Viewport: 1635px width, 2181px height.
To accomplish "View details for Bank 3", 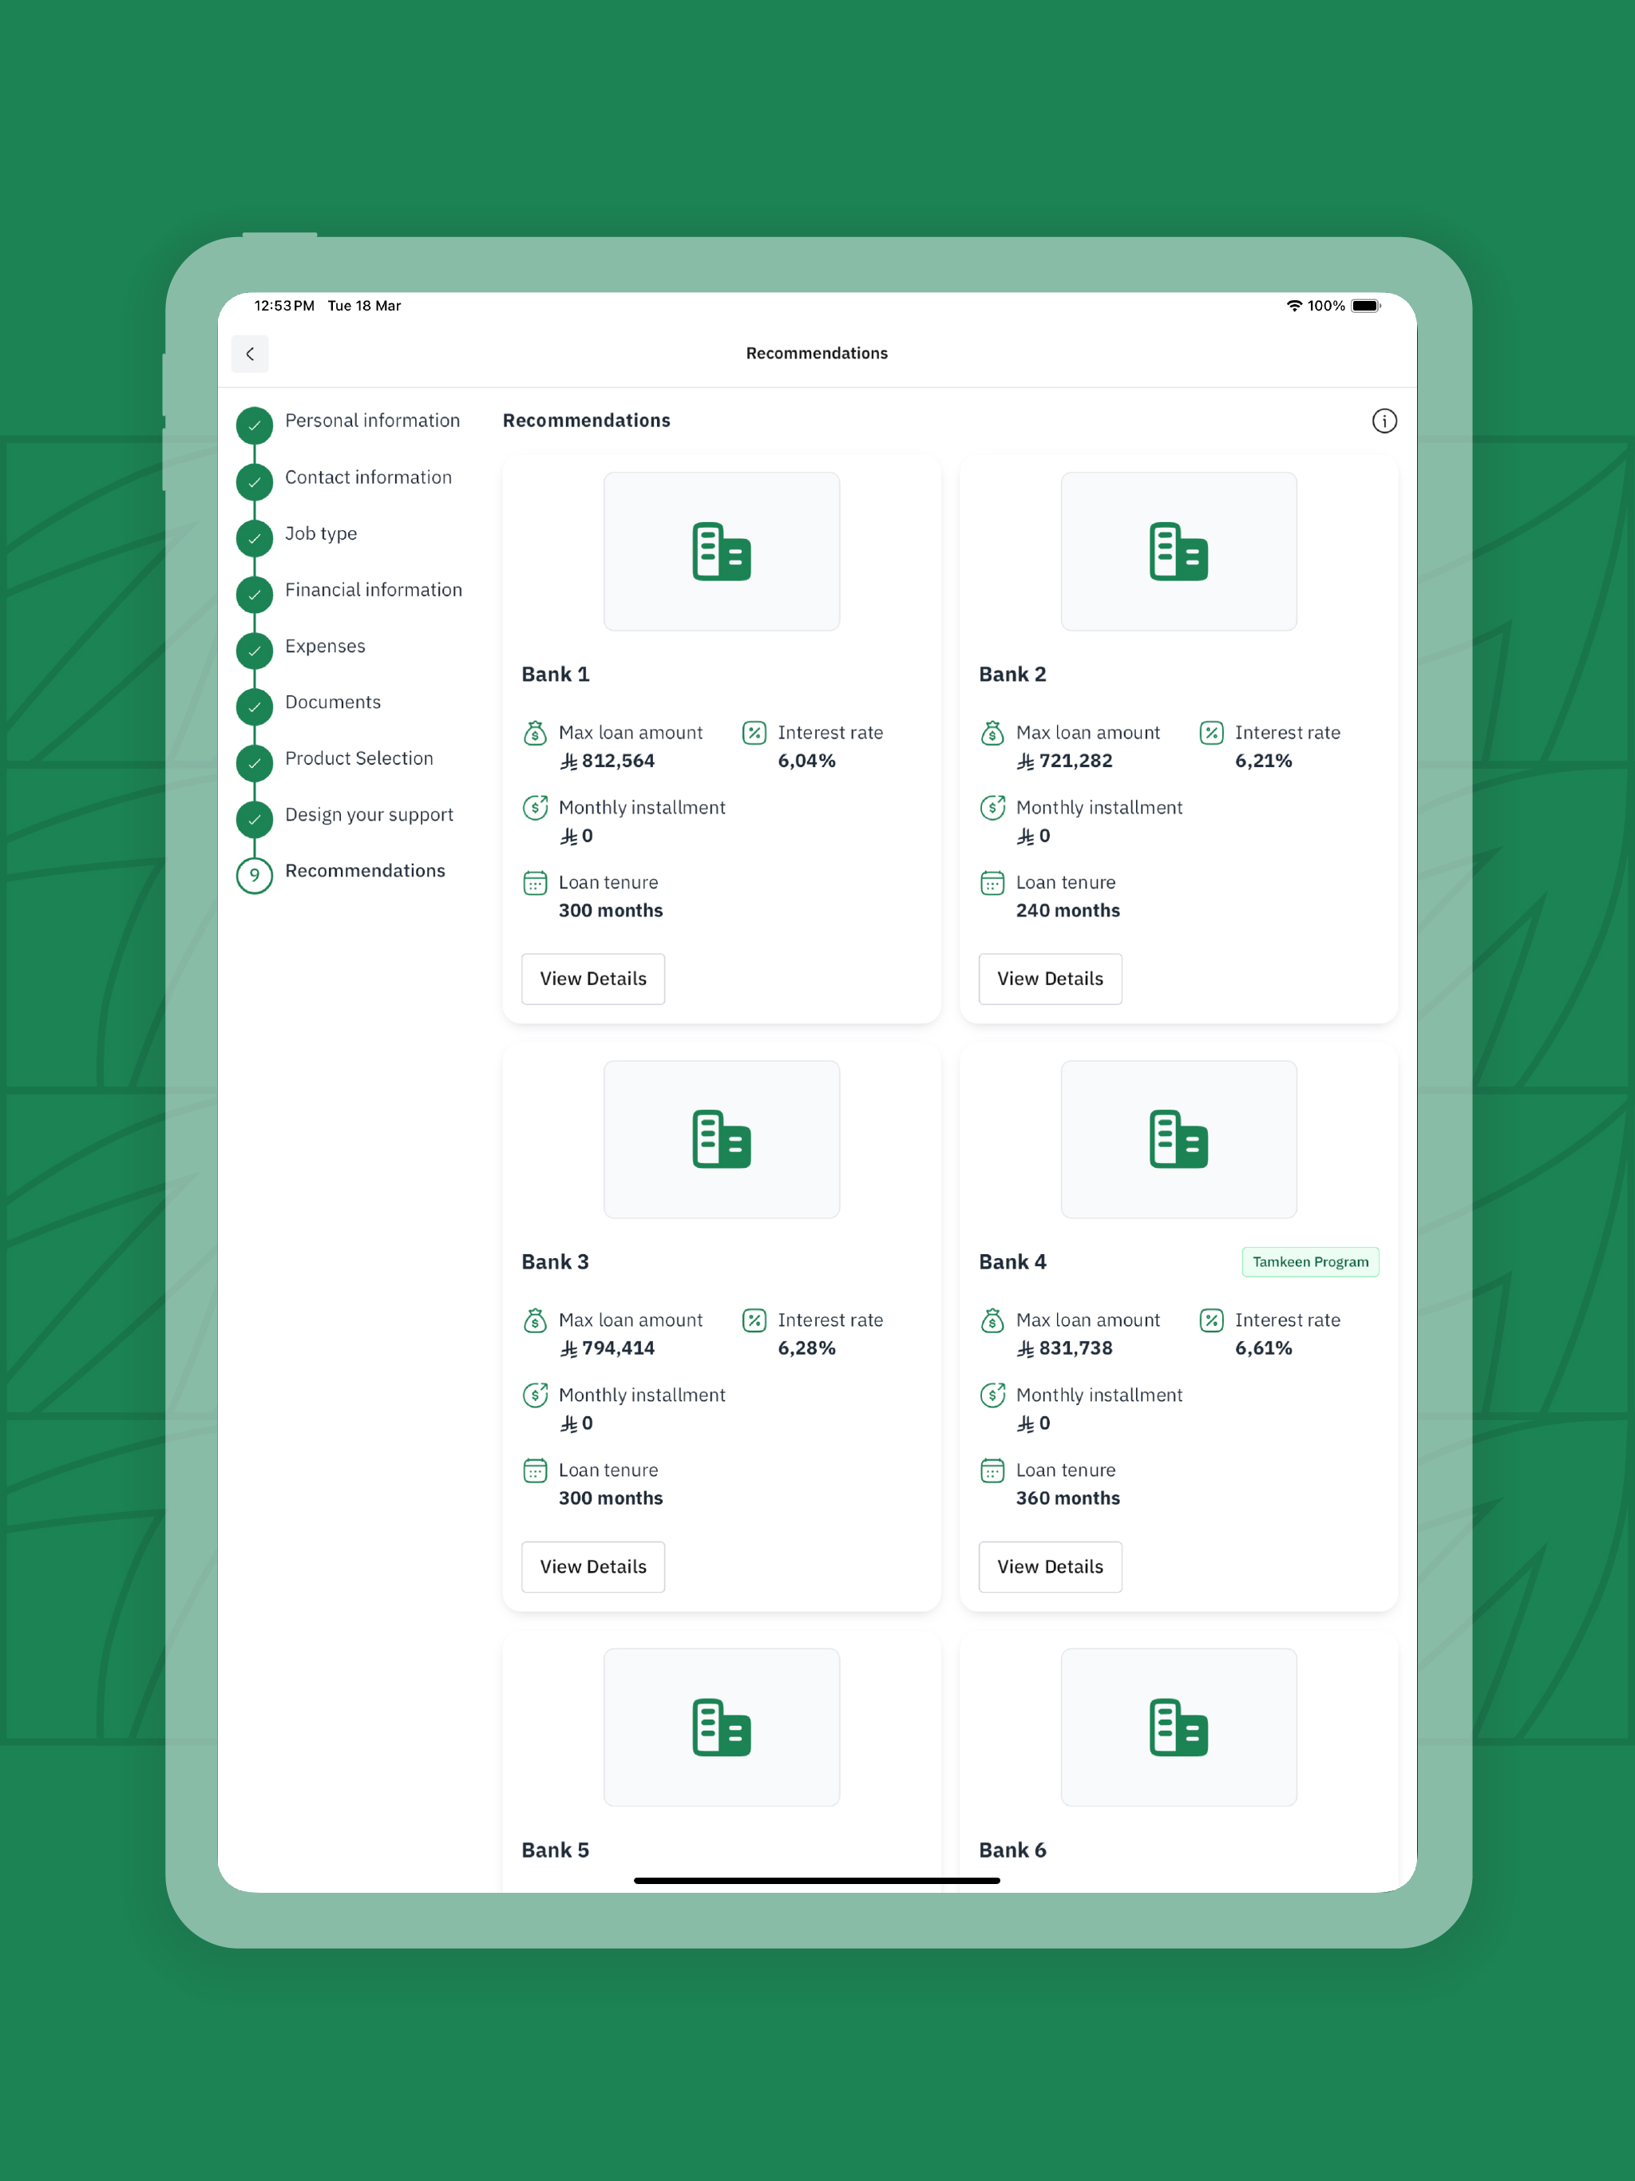I will (592, 1567).
